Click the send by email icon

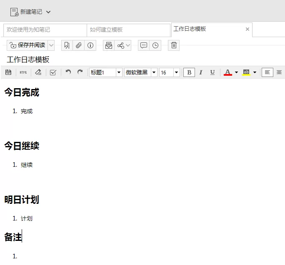click(109, 45)
